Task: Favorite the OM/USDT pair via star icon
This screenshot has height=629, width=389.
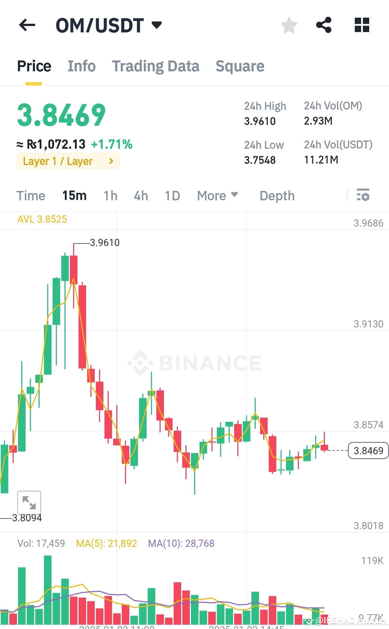Action: point(289,25)
